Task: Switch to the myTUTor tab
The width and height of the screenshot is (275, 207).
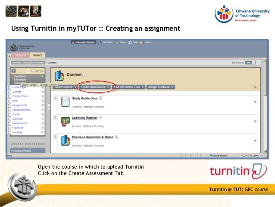Action: 21,55
